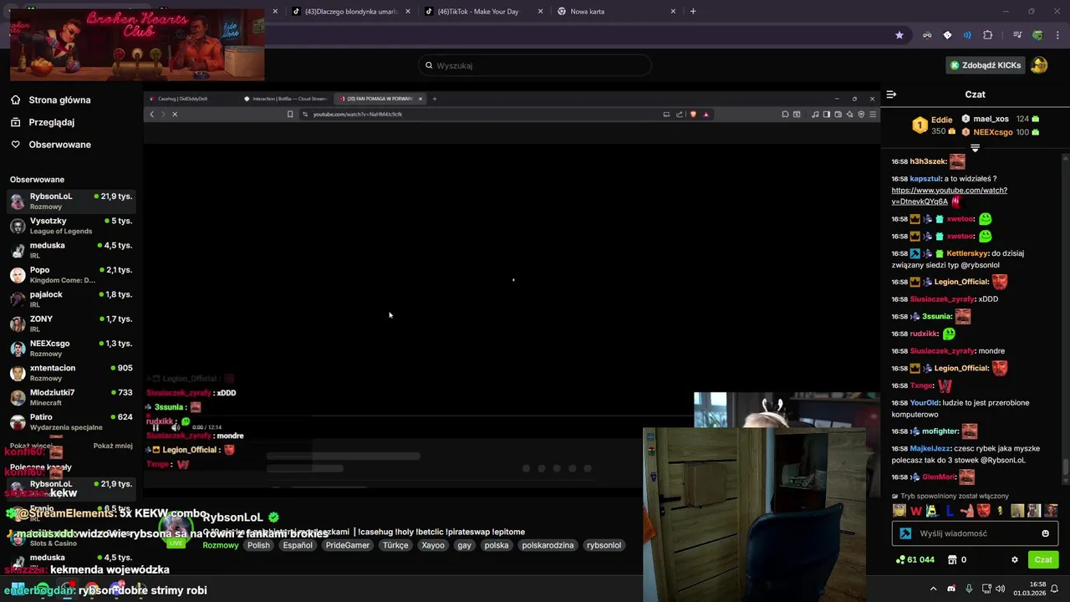
Task: Collapse followed list with Pokaż mniej
Action: [113, 446]
